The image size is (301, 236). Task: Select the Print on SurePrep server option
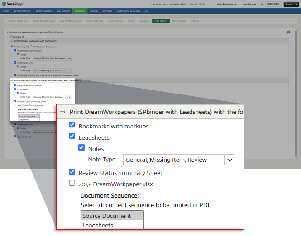(31, 46)
